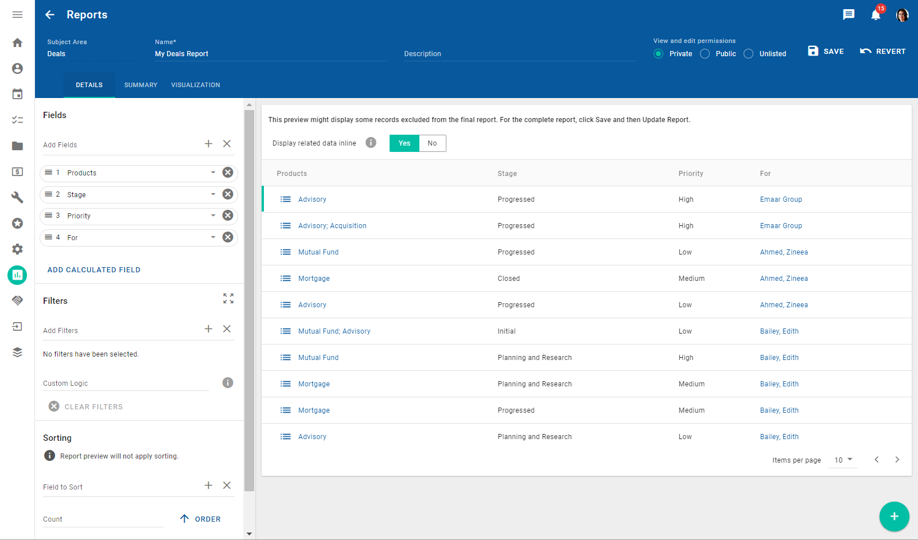Open the calendar icon in the sidebar

(x=17, y=94)
